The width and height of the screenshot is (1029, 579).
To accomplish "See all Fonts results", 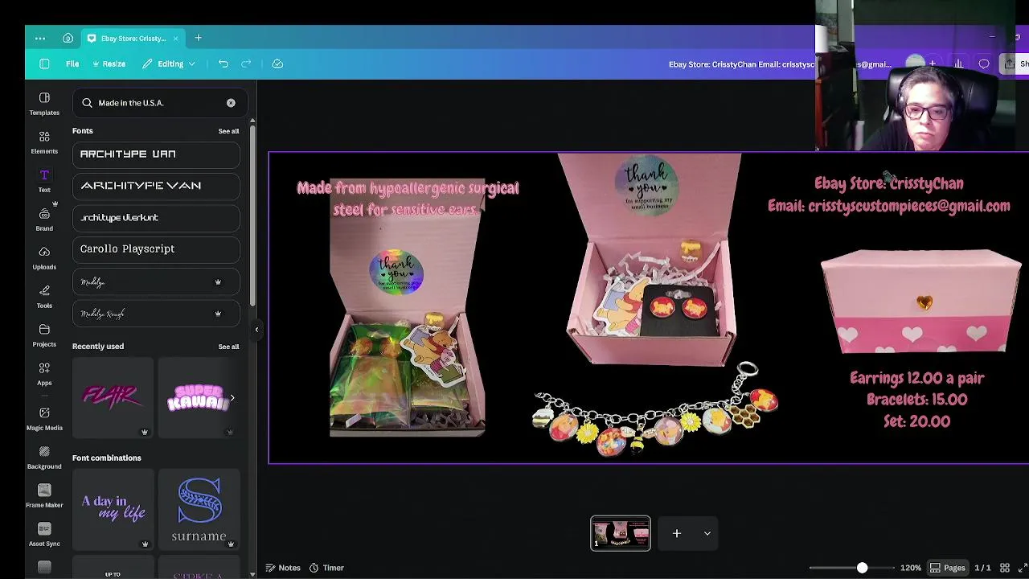I will pyautogui.click(x=228, y=131).
